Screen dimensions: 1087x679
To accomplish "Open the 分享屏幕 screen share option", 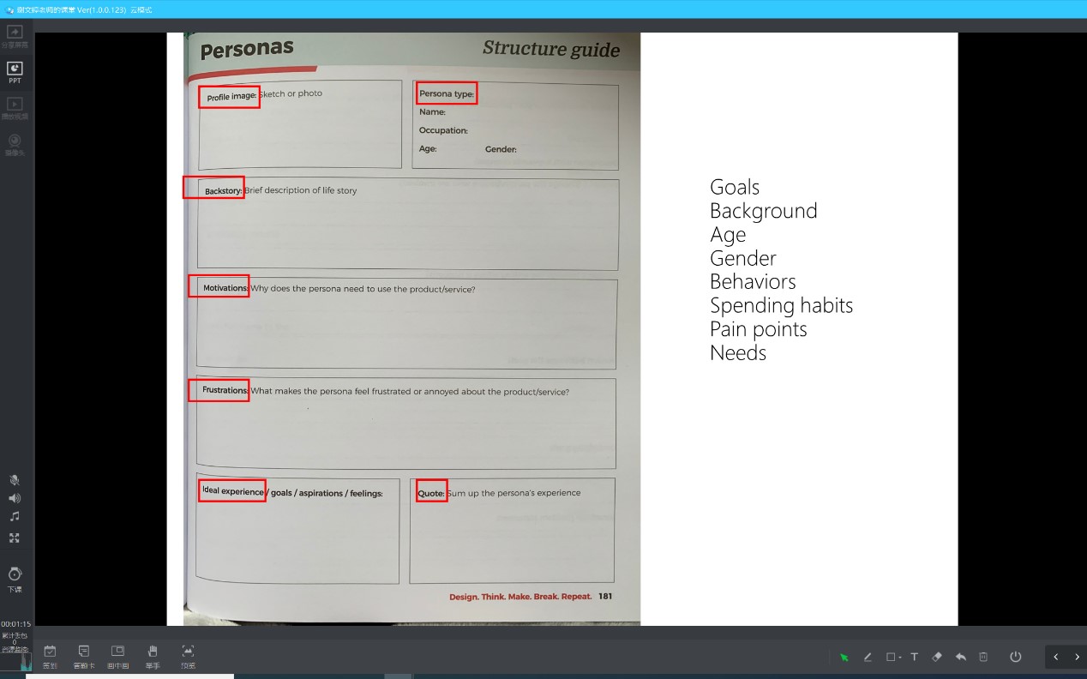I will click(x=15, y=36).
